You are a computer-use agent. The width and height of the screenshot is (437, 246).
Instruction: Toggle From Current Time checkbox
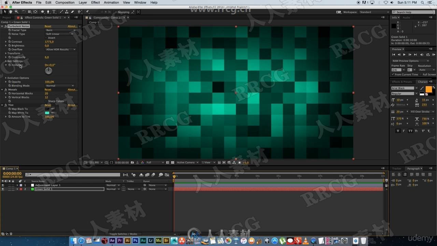(393, 74)
